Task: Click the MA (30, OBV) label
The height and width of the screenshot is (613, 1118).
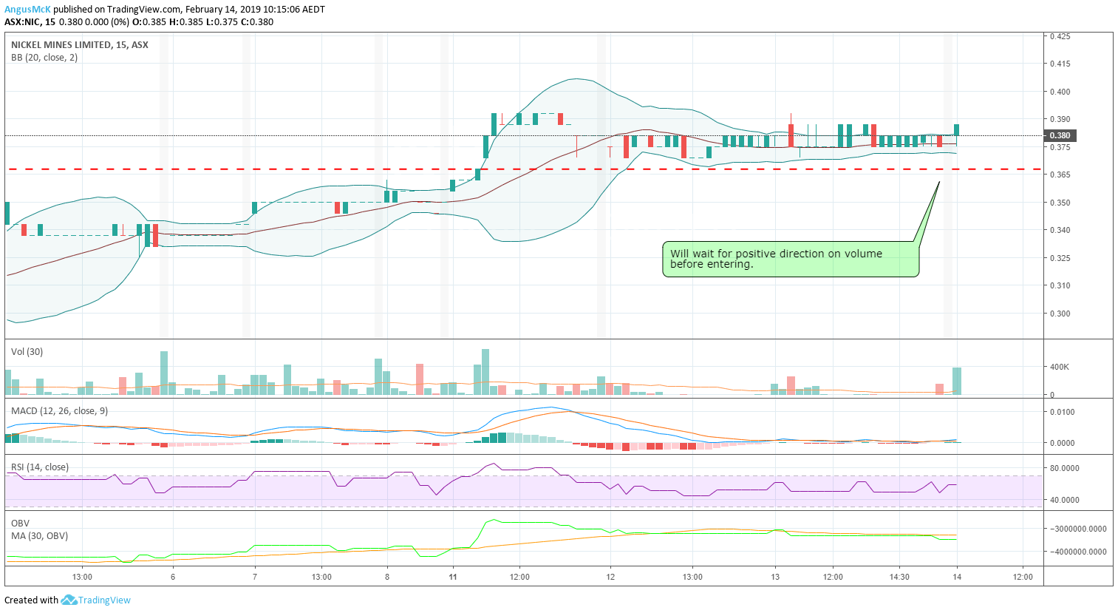Action: 39,536
